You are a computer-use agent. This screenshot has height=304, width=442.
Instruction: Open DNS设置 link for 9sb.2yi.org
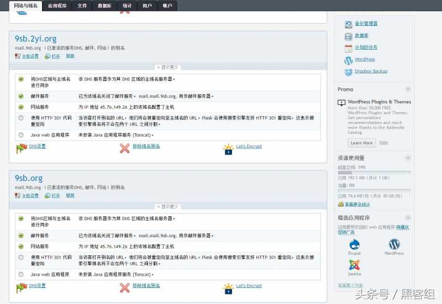(37, 146)
